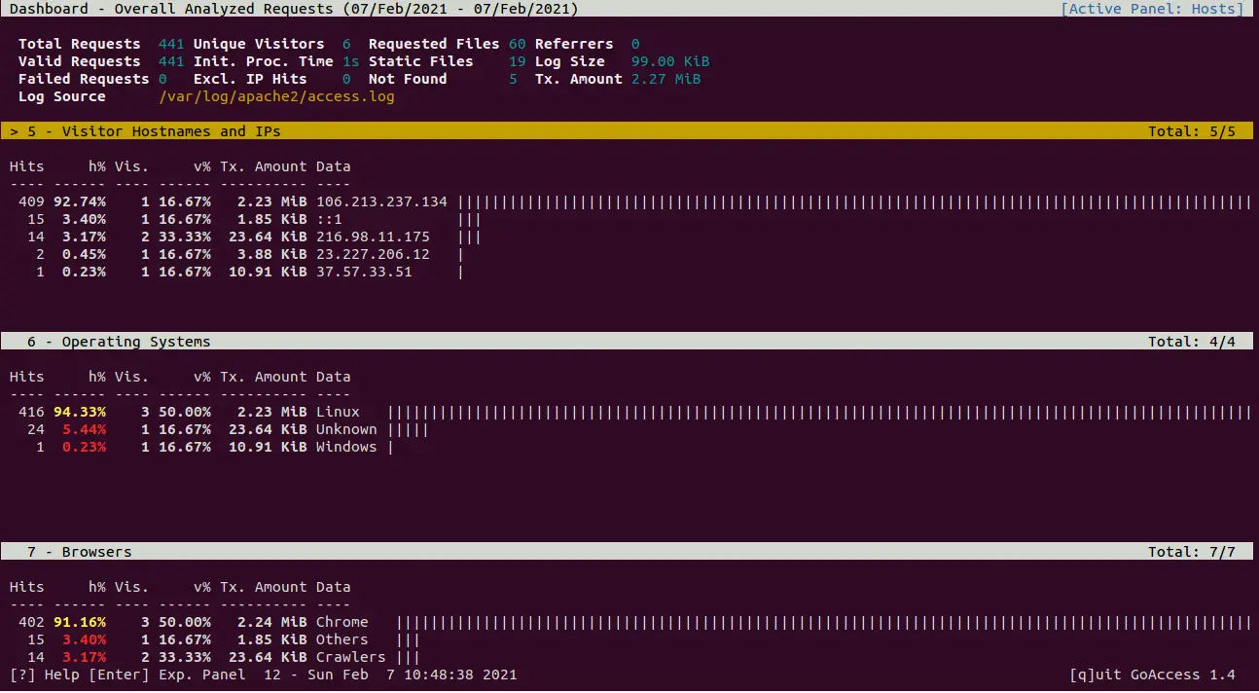Click the Crawlers browser entry
The height and width of the screenshot is (693, 1259).
point(351,657)
